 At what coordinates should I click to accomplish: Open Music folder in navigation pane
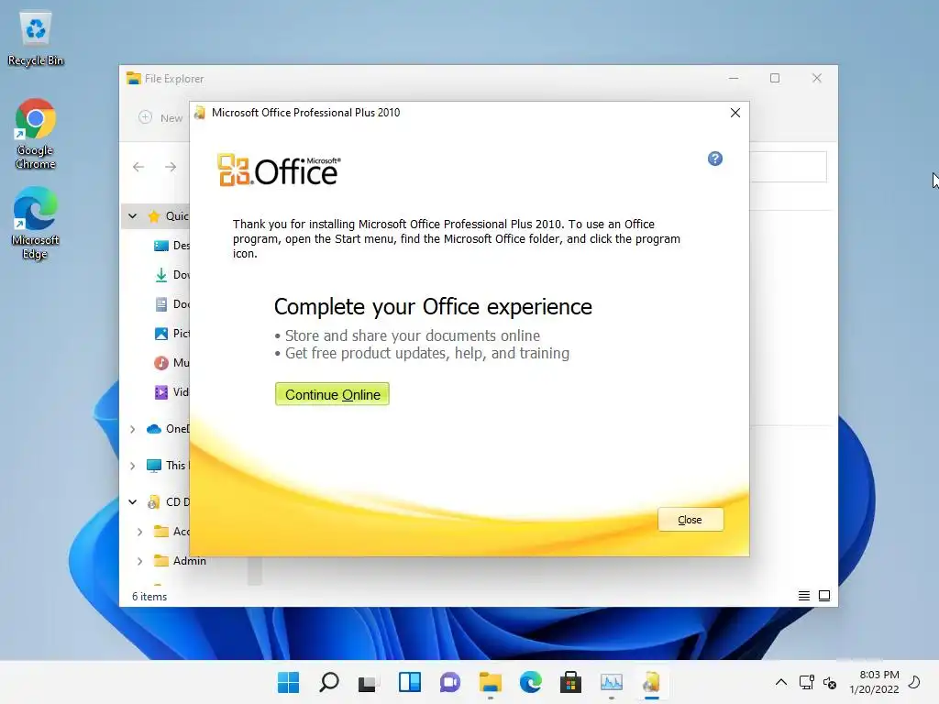coord(172,363)
